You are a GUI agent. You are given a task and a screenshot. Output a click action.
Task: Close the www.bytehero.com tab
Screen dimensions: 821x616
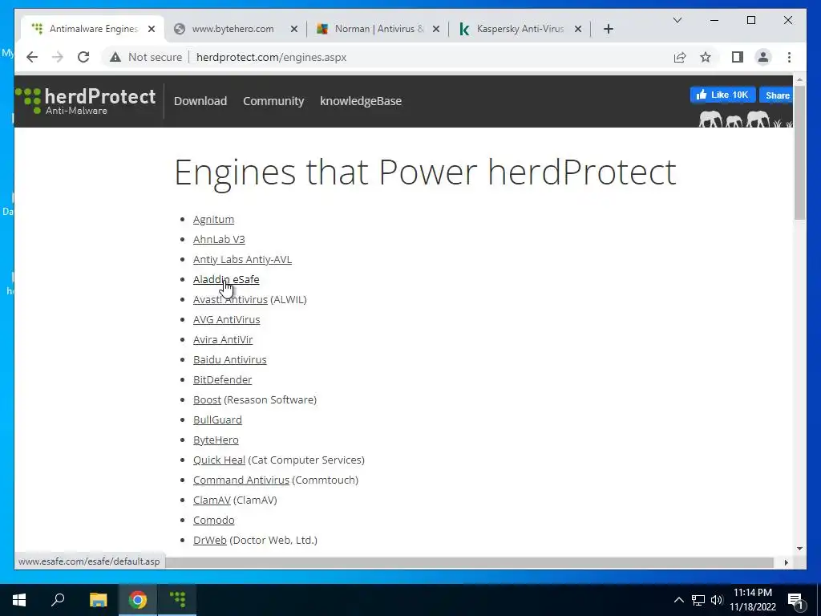pyautogui.click(x=294, y=29)
